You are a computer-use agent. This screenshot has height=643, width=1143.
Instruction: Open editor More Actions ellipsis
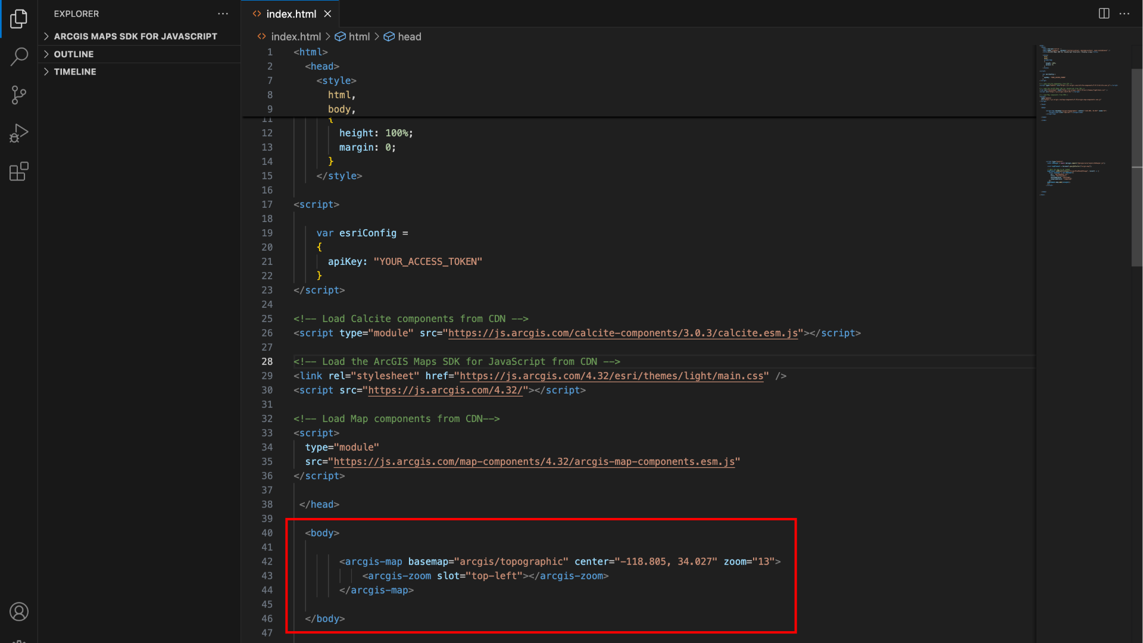coord(1124,14)
